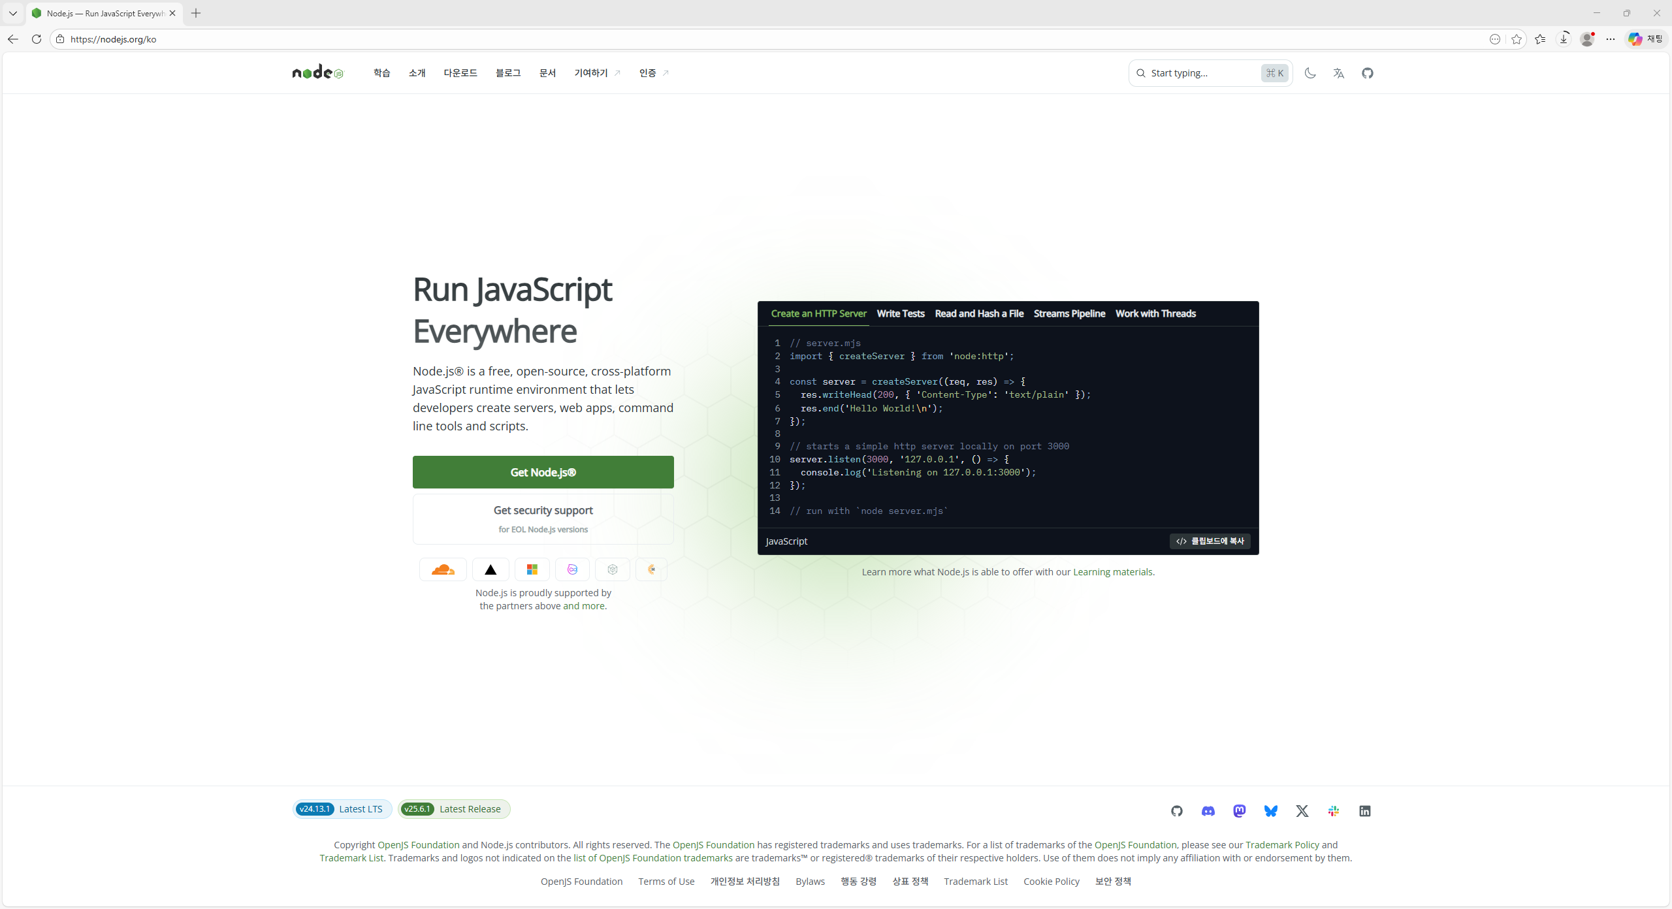1672x909 pixels.
Task: Toggle dark mode with the moon icon
Action: (1310, 72)
